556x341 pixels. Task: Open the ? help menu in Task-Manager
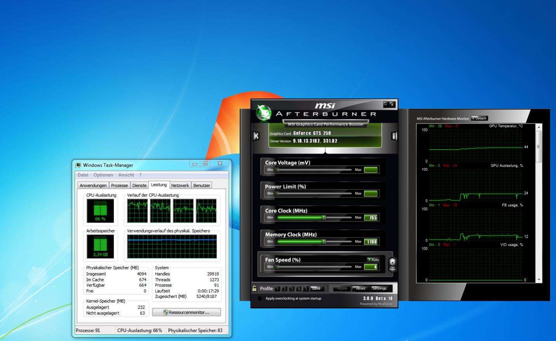[x=140, y=175]
